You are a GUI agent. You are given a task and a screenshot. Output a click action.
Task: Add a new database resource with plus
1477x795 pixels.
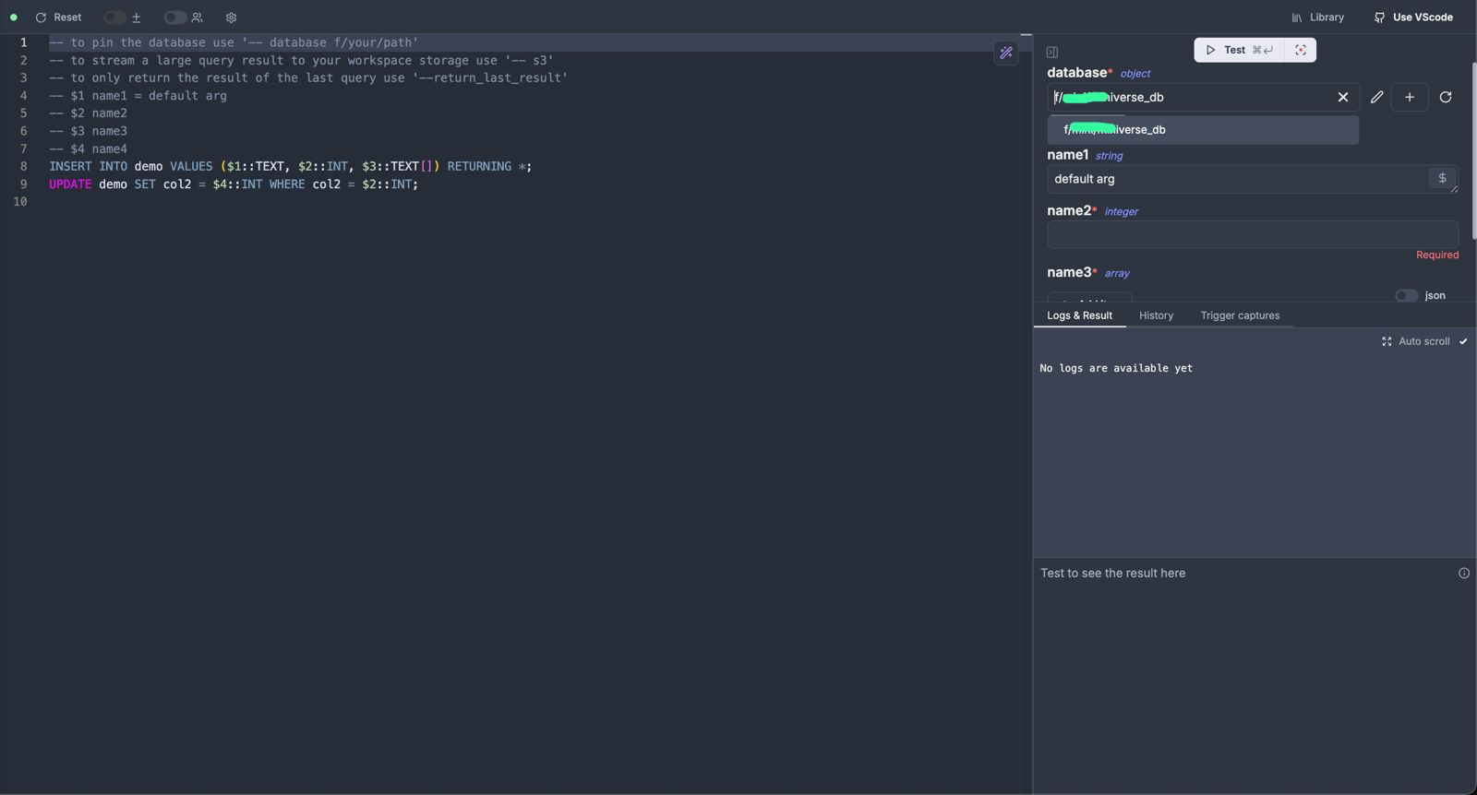point(1410,97)
